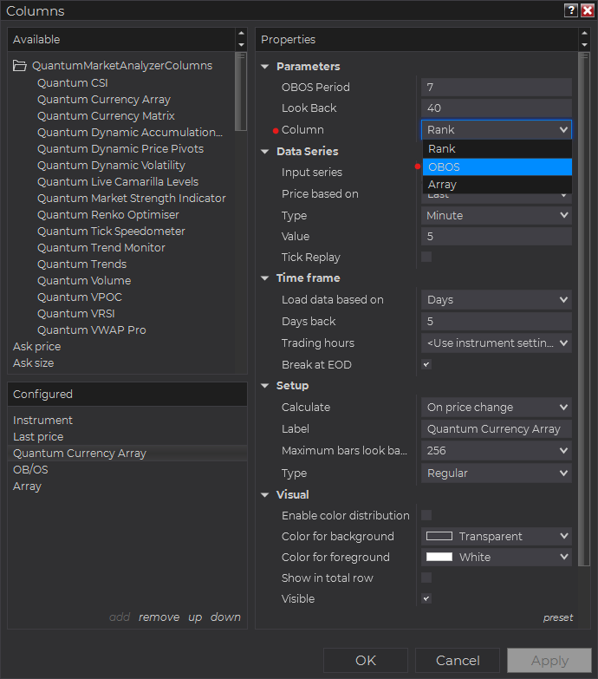
Task: Uncheck the Visible checkbox
Action: click(x=426, y=598)
